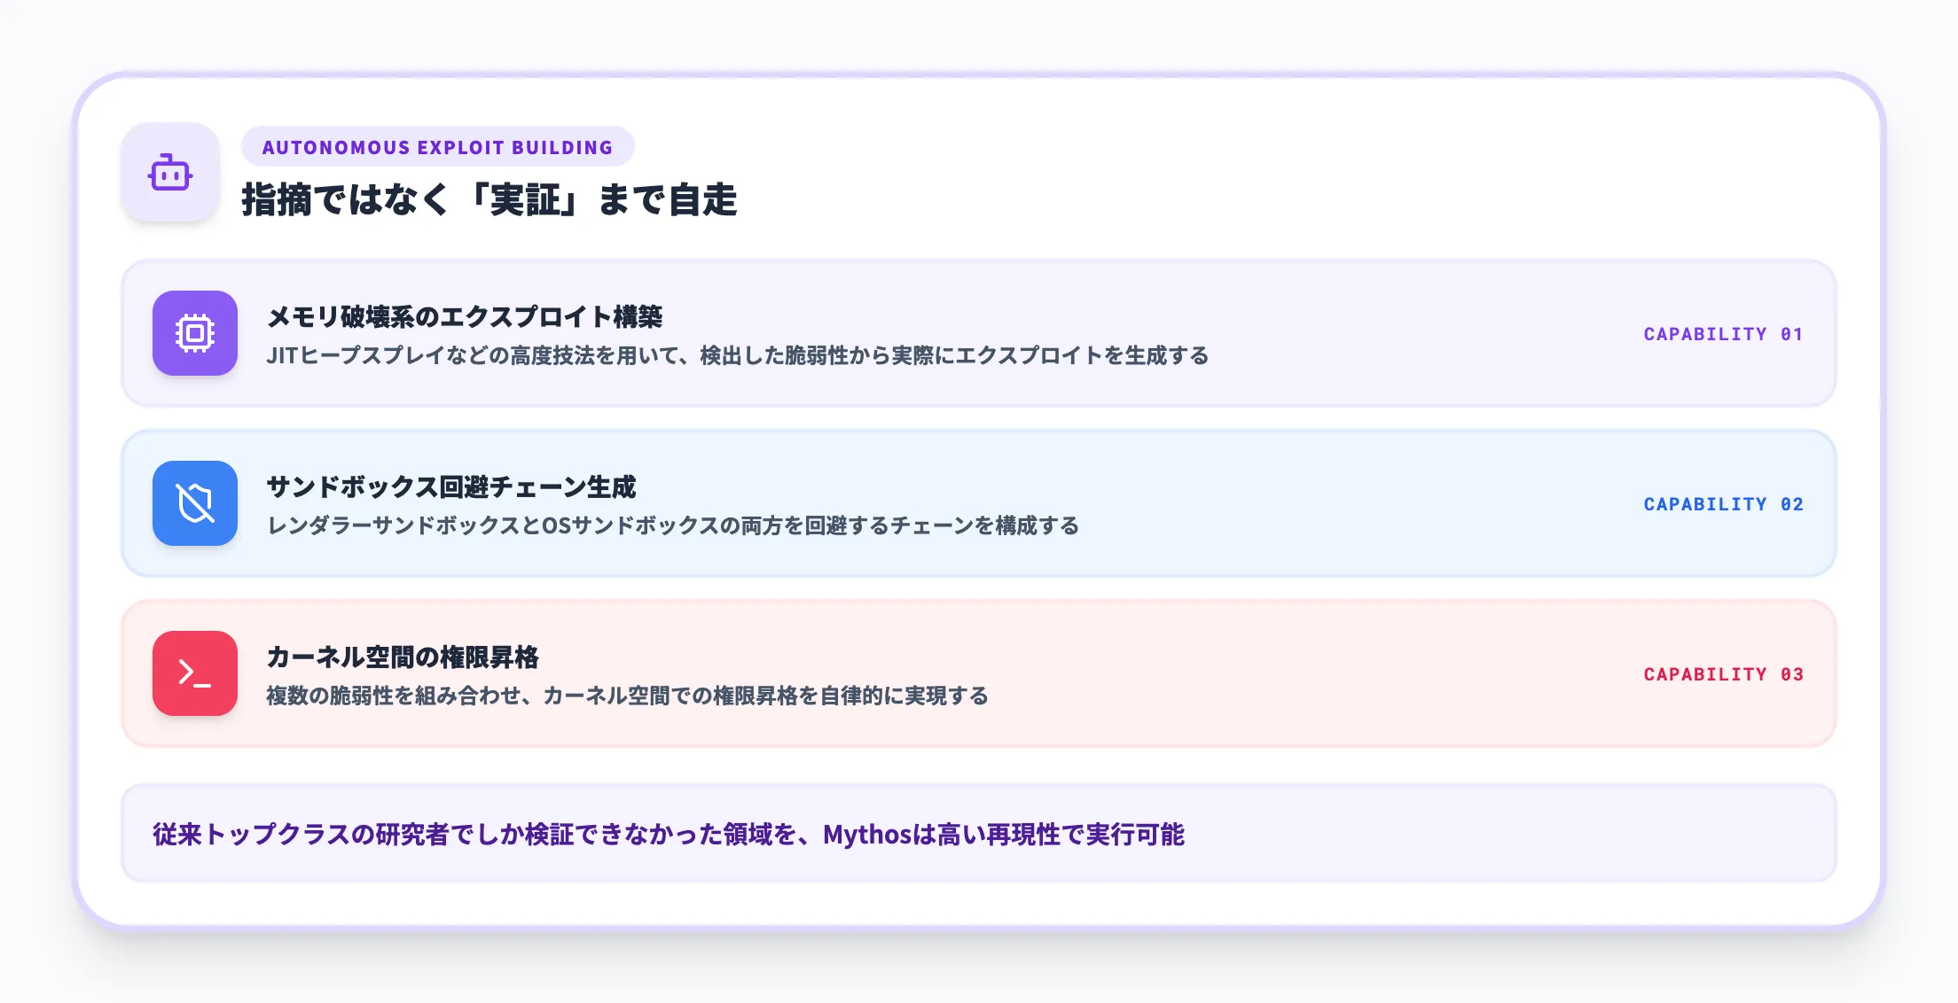This screenshot has height=1003, width=1958.
Task: Select the CAPABILITY 02 label
Action: pyautogui.click(x=1723, y=503)
